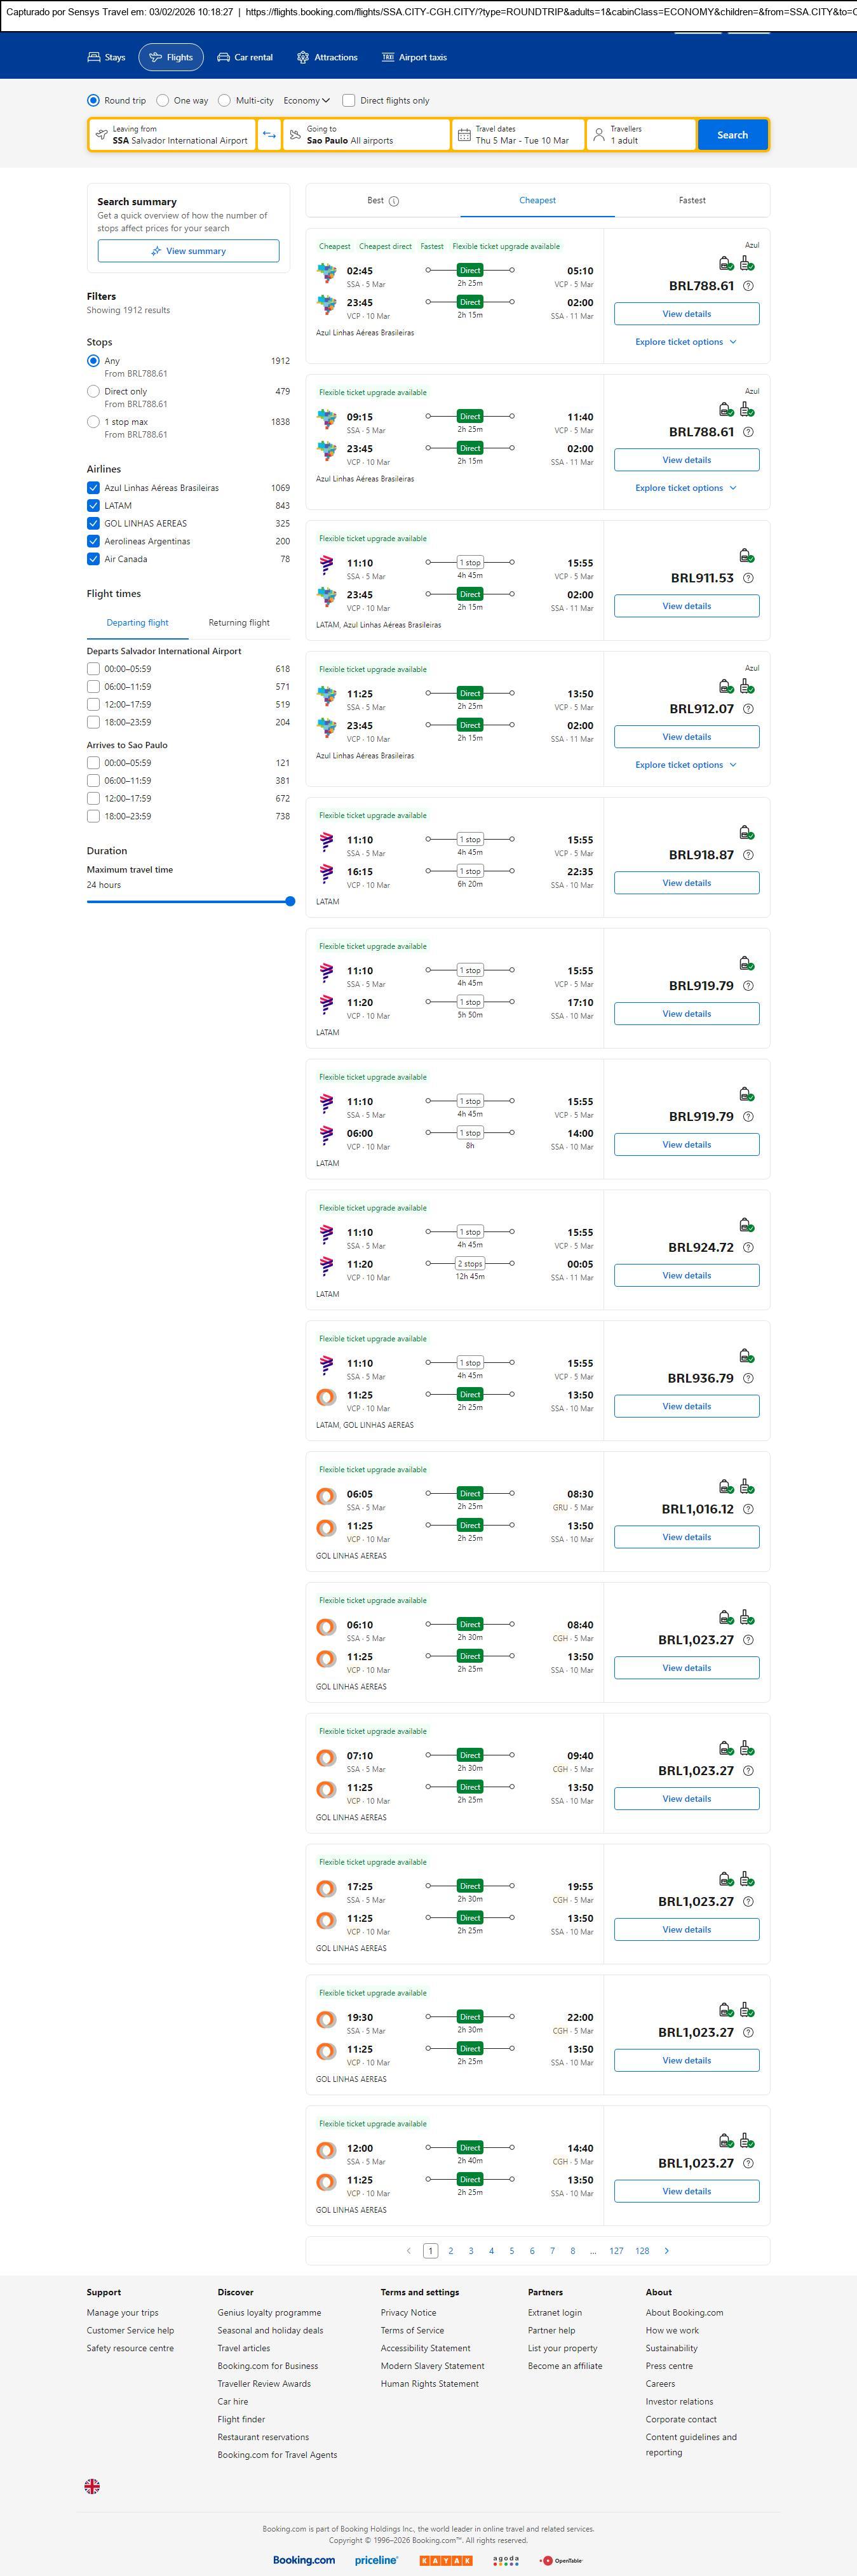Click the Car rental car icon
The image size is (857, 2576).
[x=224, y=58]
